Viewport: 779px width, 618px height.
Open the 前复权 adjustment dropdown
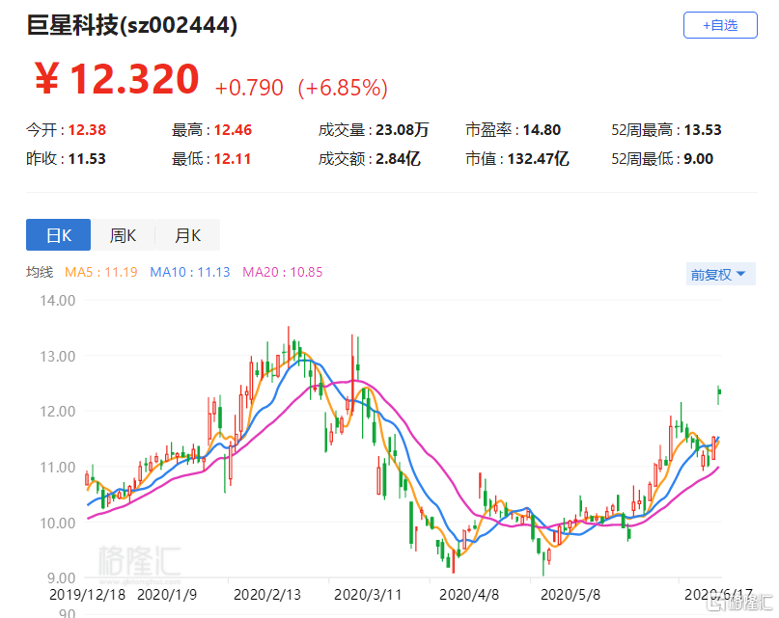pyautogui.click(x=720, y=274)
